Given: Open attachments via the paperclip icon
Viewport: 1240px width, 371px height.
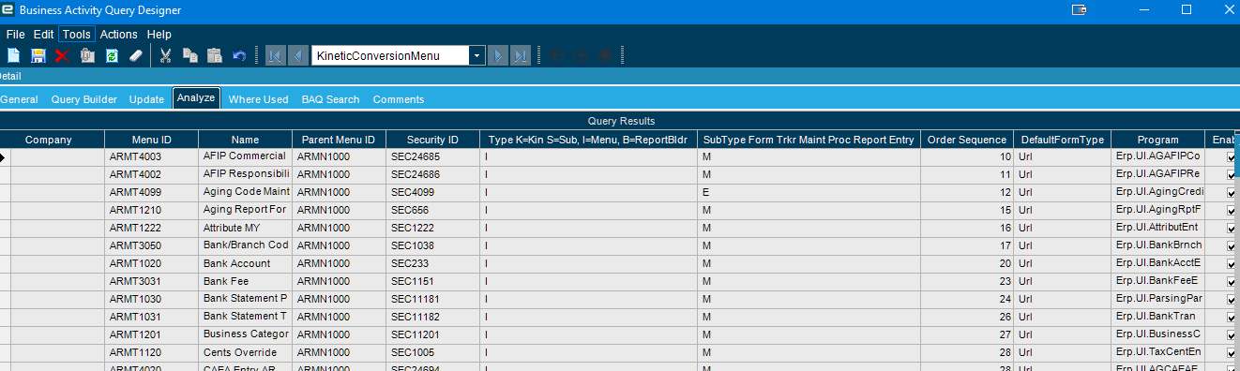Looking at the screenshot, I should pos(87,56).
